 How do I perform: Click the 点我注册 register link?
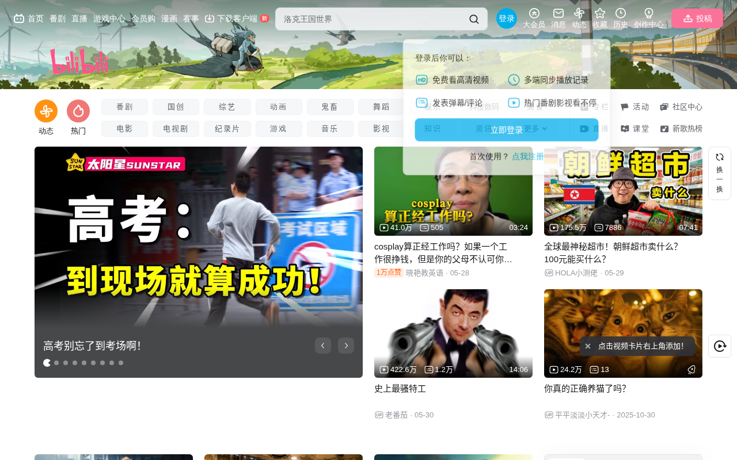[527, 156]
